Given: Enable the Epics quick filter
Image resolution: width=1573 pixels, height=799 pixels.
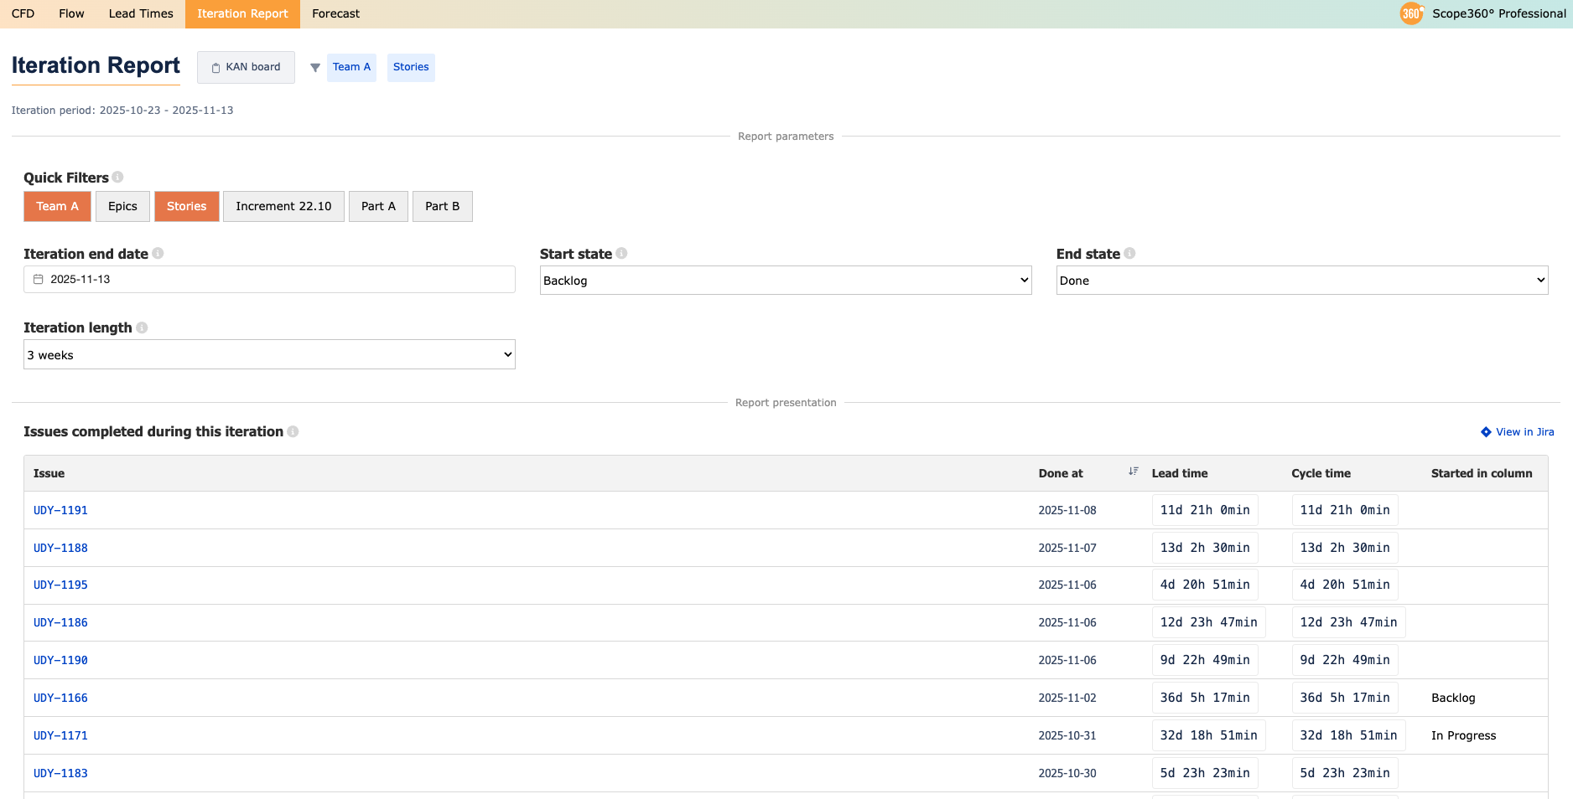Looking at the screenshot, I should tap(122, 206).
